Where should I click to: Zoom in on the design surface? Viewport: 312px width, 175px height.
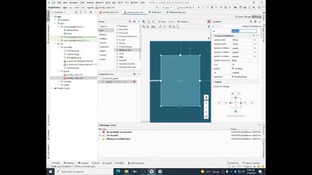pyautogui.click(x=206, y=103)
